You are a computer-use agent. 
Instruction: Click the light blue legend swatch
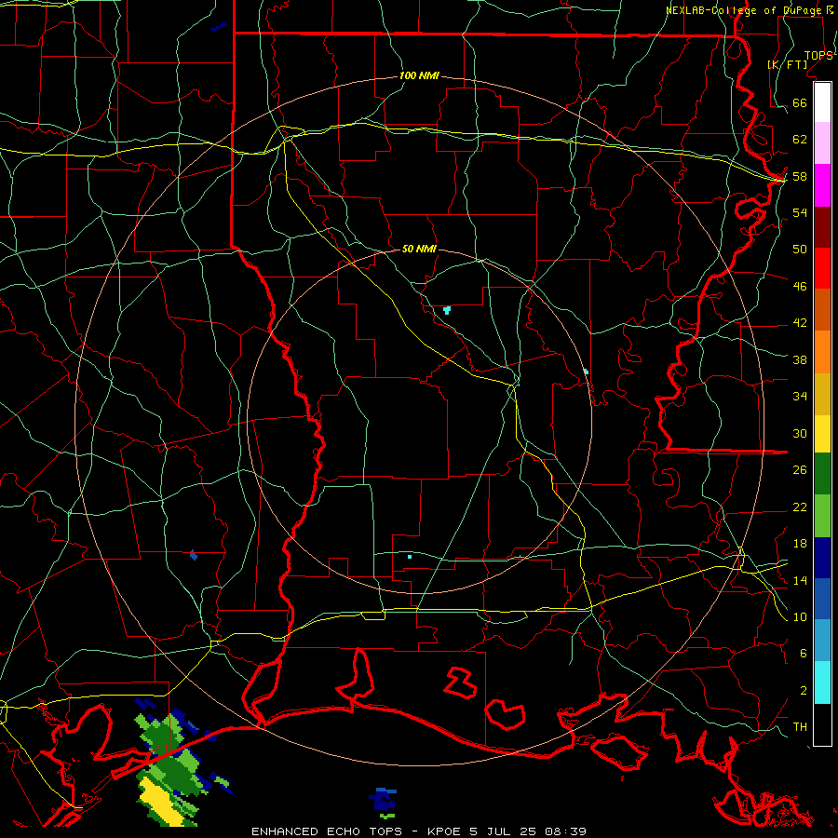tap(822, 641)
